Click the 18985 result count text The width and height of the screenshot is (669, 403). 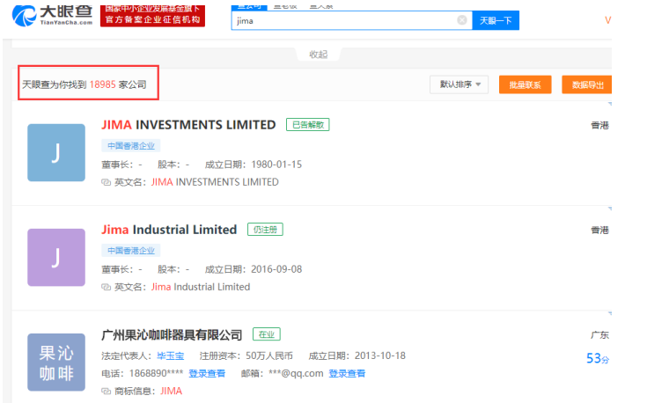pos(102,84)
